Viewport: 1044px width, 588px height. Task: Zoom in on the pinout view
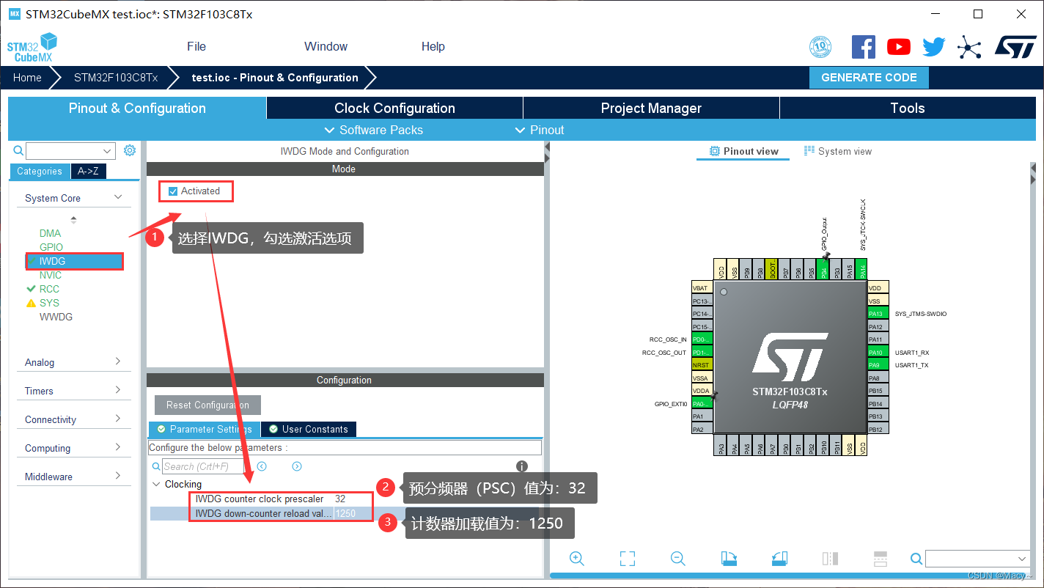[577, 559]
